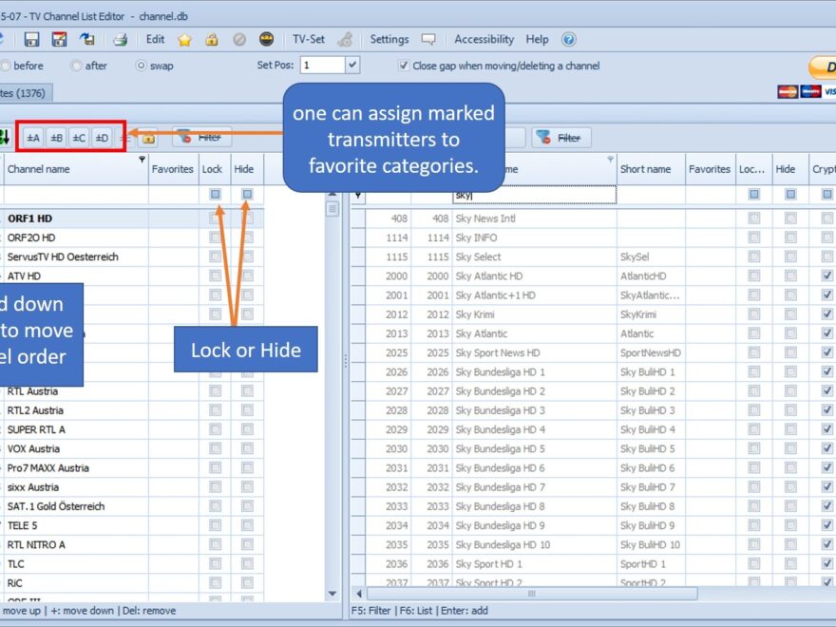Toggle 'Close gap when moving/deleting' checkbox
The height and width of the screenshot is (627, 836).
pos(405,66)
